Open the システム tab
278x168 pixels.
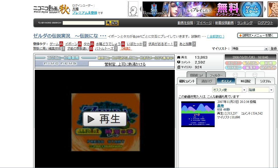tap(265, 81)
